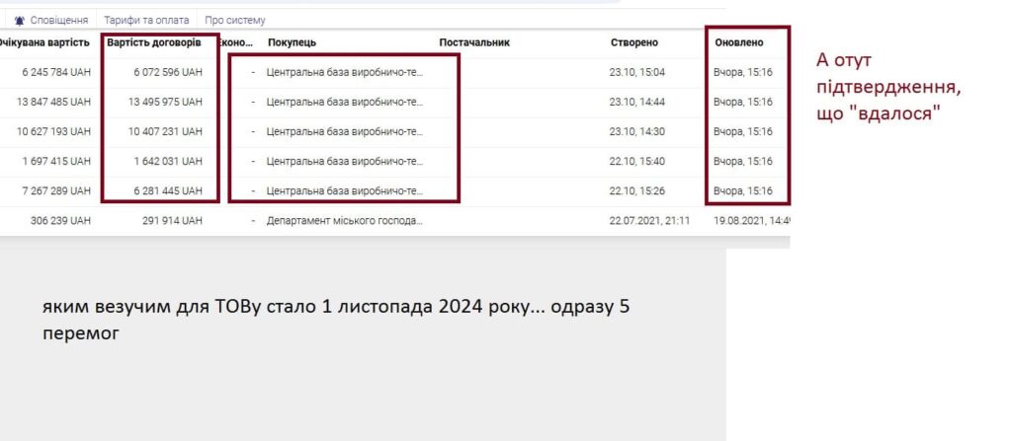Open the Департамент міського господа... buyer row
This screenshot has width=1012, height=441.
click(x=344, y=221)
